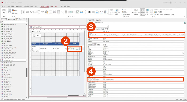Select the Button control tool
Viewport: 187px width, 102px height.
tap(35, 12)
